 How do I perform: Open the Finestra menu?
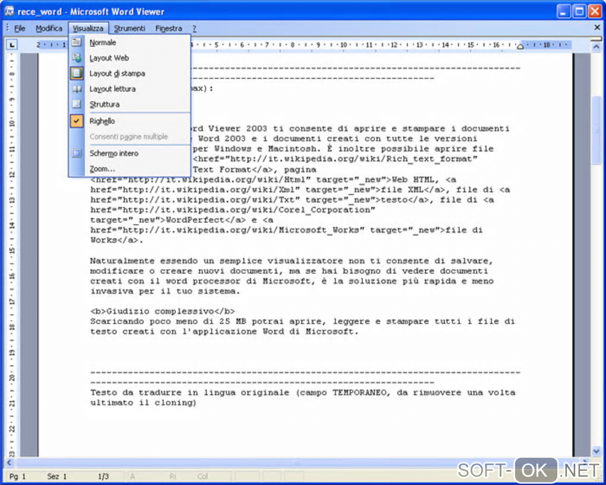(169, 29)
